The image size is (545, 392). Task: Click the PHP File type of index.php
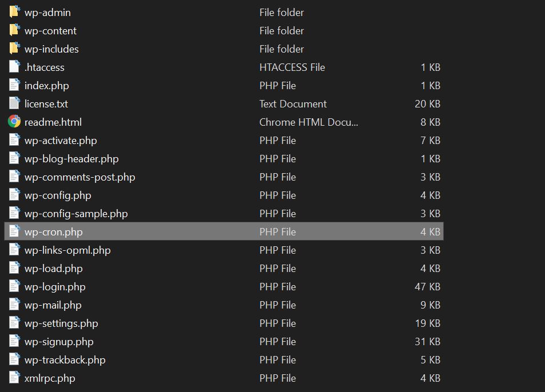click(x=278, y=86)
